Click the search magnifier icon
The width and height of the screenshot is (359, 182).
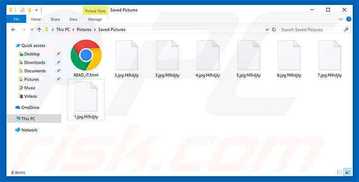coord(346,29)
